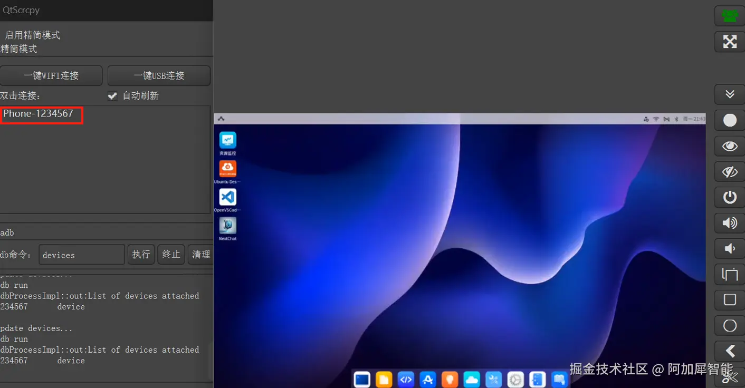Open the phone-document icon in the dock
This screenshot has width=745, height=388.
537,379
